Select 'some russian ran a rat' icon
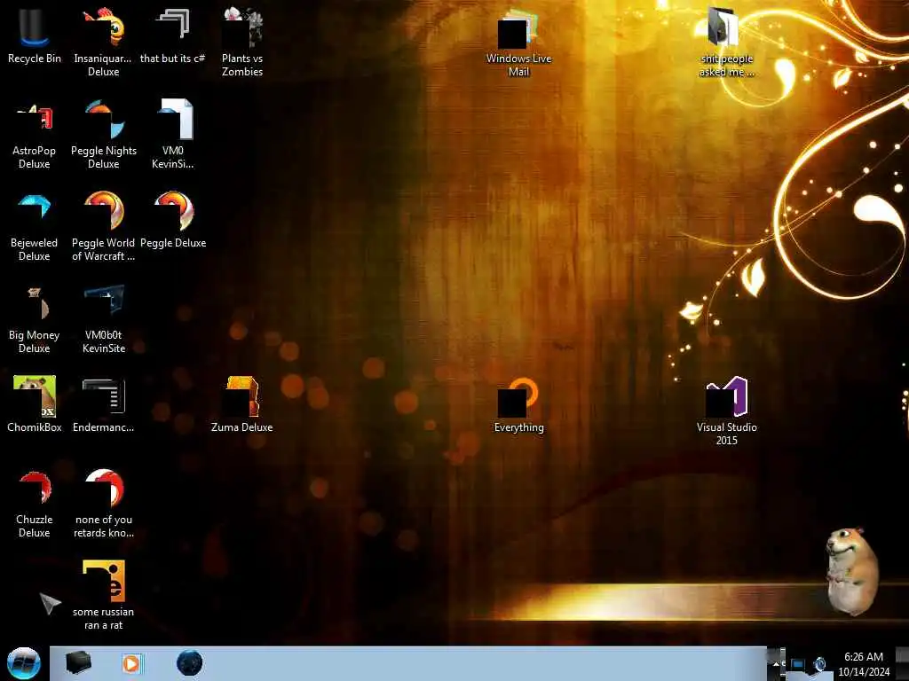Viewport: 909px width, 681px height. coord(103,595)
